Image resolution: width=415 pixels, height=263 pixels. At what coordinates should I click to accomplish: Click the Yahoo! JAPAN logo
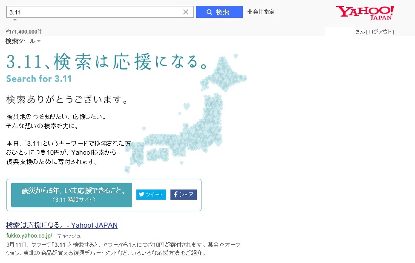pyautogui.click(x=365, y=13)
